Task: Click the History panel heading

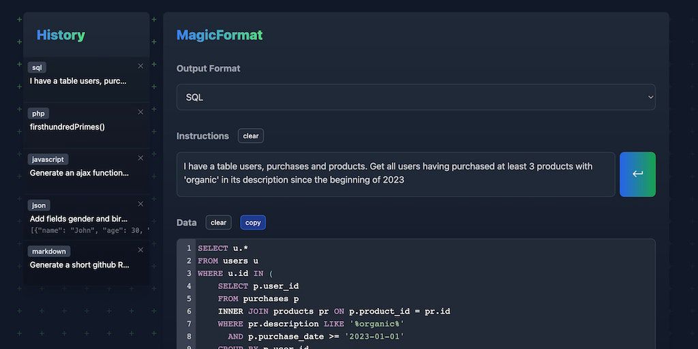Action: point(61,35)
